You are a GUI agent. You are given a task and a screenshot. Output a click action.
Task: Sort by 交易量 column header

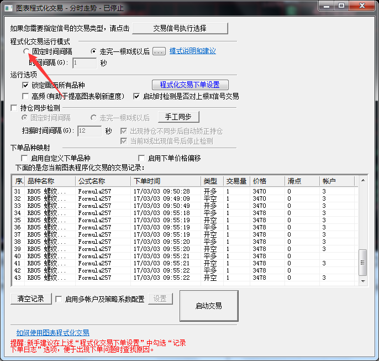click(237, 181)
